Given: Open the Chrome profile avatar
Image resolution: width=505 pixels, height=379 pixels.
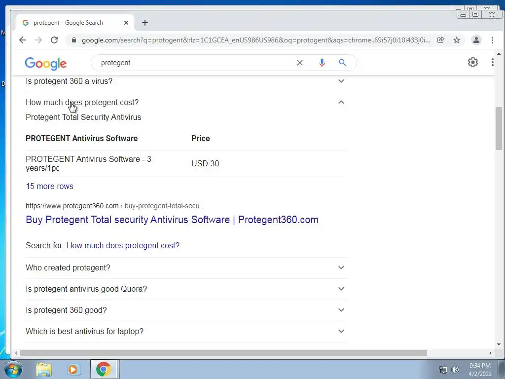Looking at the screenshot, I should (476, 40).
